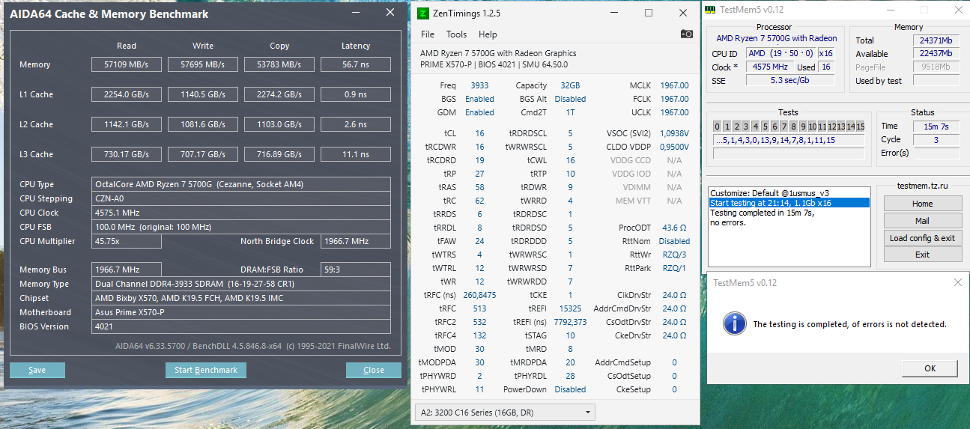Click the L3 Cache Copy value 716.89 GB/s
This screenshot has width=970, height=429.
point(279,154)
